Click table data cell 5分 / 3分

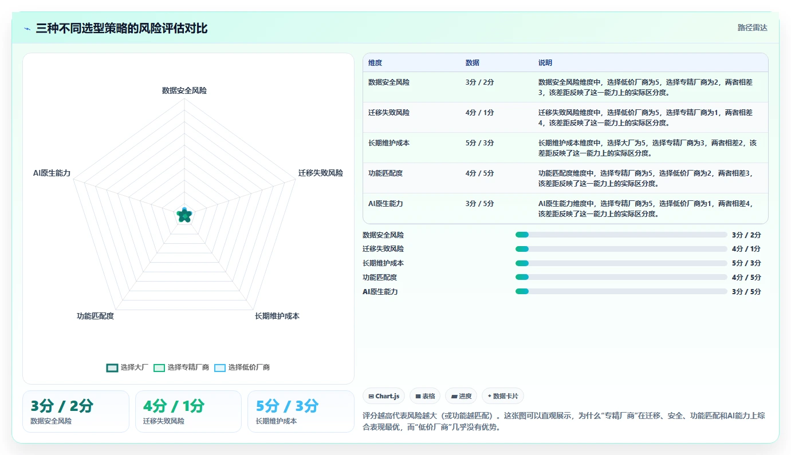(x=480, y=143)
